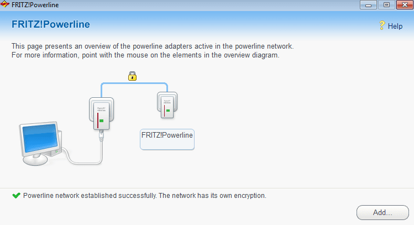Maximize the FRITZ!Powerline window
Viewport: 414px width, 225px height.
point(386,5)
